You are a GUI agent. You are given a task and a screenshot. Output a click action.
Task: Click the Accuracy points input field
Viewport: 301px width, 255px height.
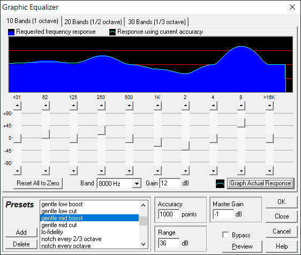169,214
